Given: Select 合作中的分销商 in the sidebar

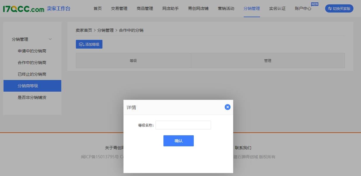Looking at the screenshot, I should [32, 63].
